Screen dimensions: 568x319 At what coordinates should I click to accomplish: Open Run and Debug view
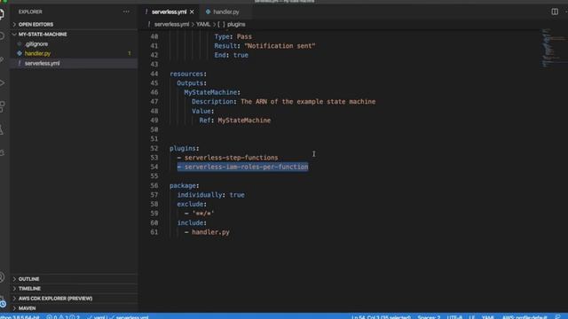click(x=2, y=82)
